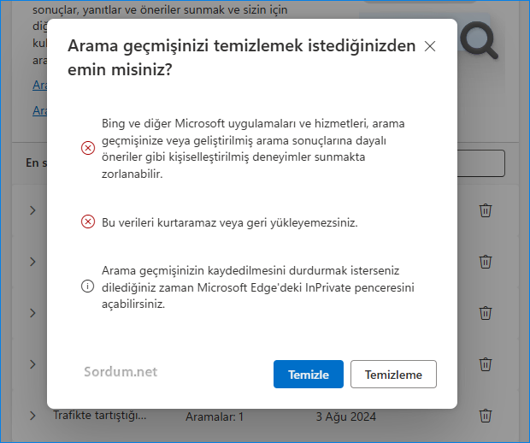The width and height of the screenshot is (530, 443).
Task: Close the clear search history dialog
Action: tap(430, 46)
